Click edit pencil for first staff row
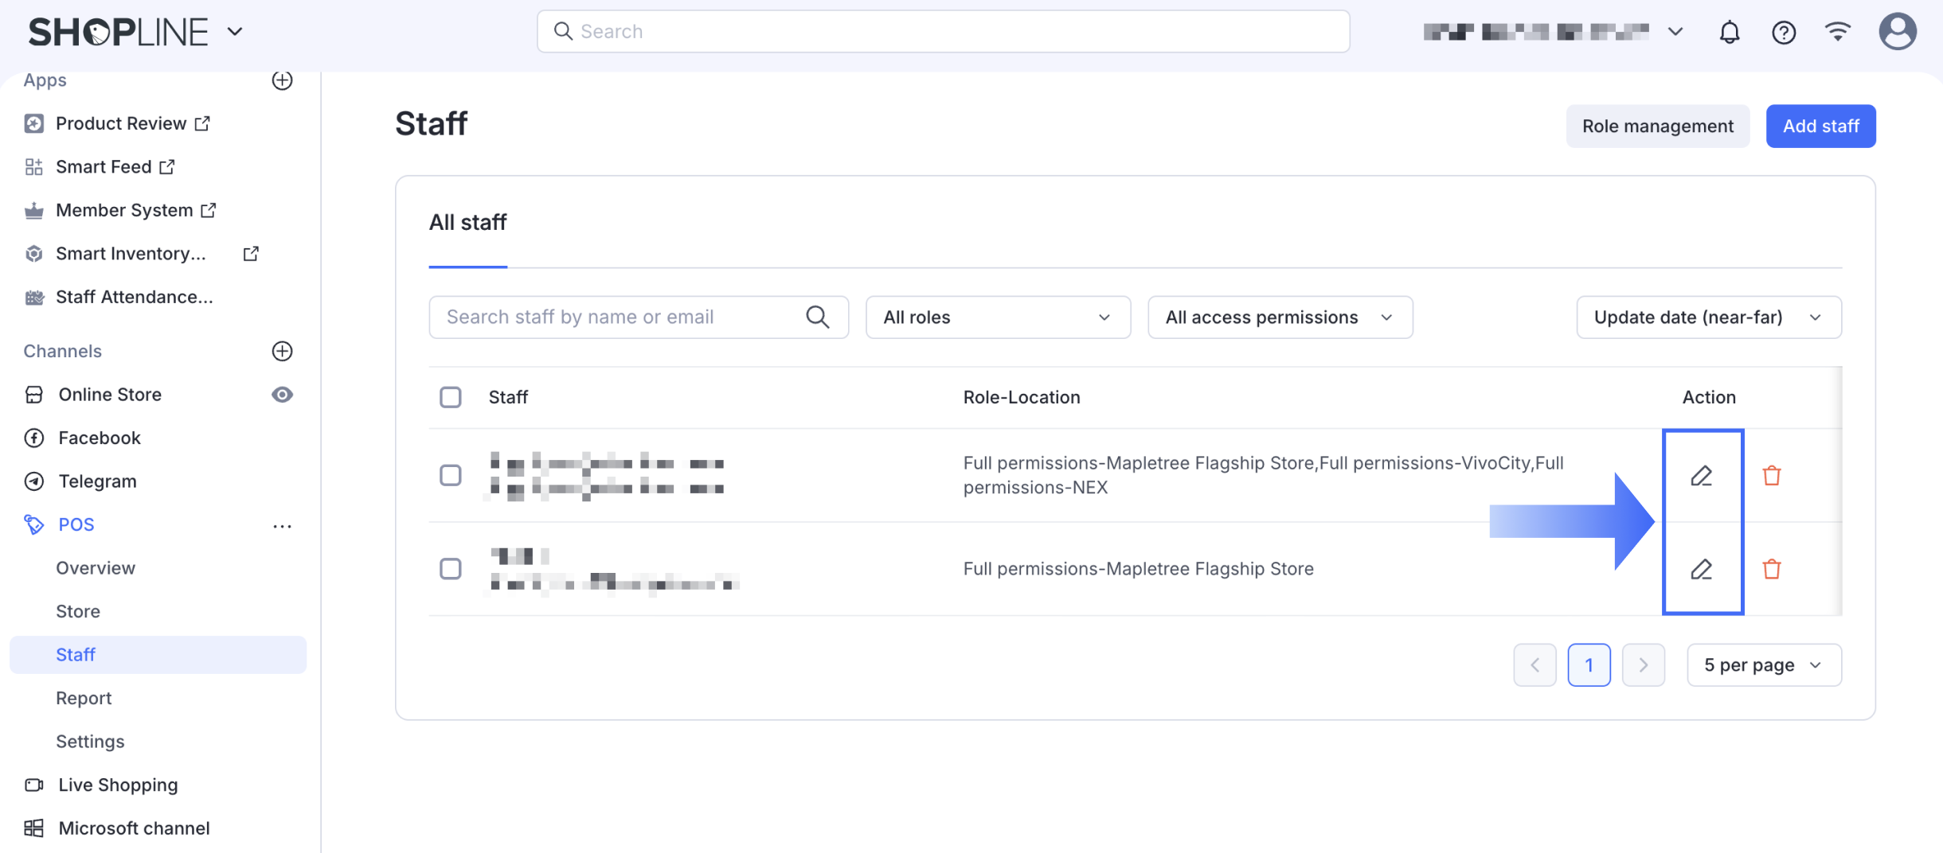 (x=1701, y=476)
